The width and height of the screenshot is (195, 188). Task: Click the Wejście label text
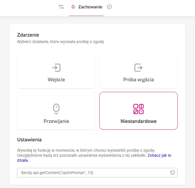point(56,80)
